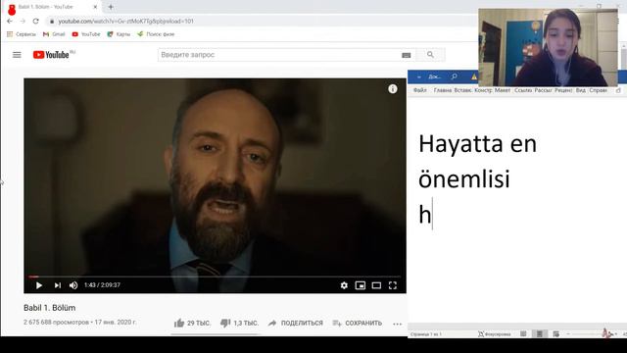Click ПОДЕЛИТЬСЯ share button

[x=296, y=323]
